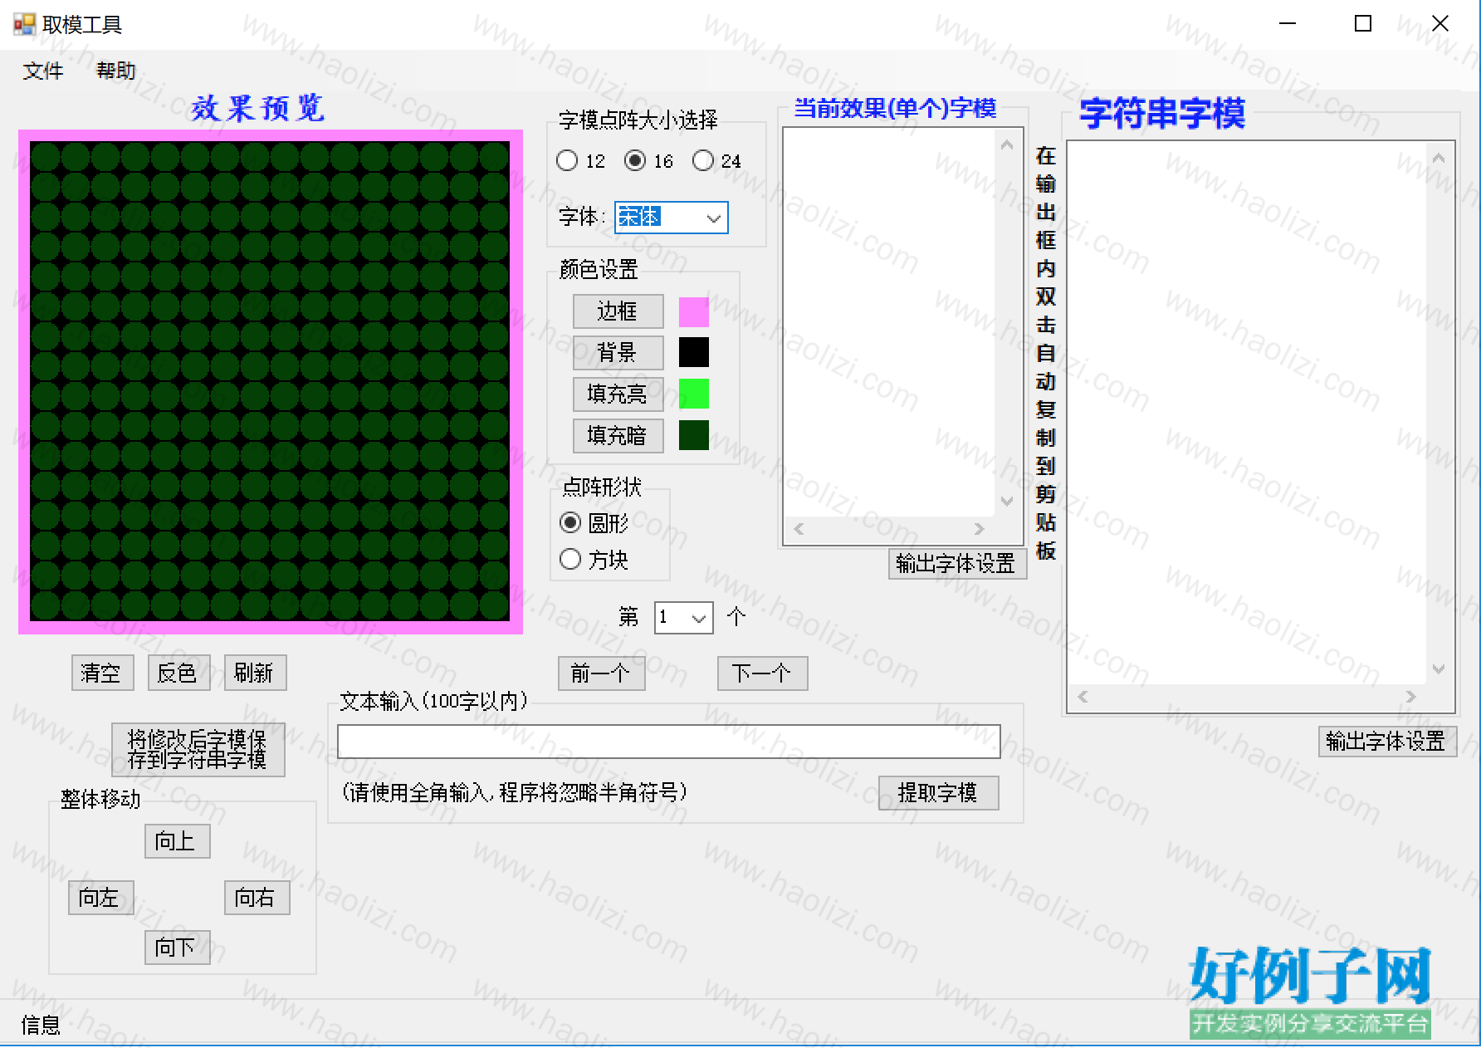Click the 填充亮 color button
The width and height of the screenshot is (1481, 1048).
tap(618, 394)
